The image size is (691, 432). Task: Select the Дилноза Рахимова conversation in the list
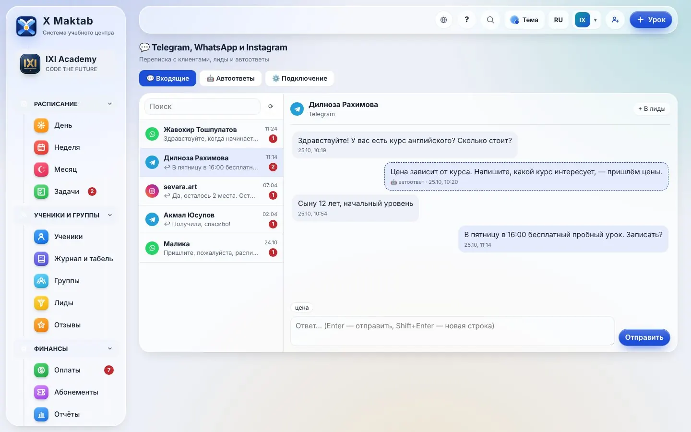pos(211,163)
